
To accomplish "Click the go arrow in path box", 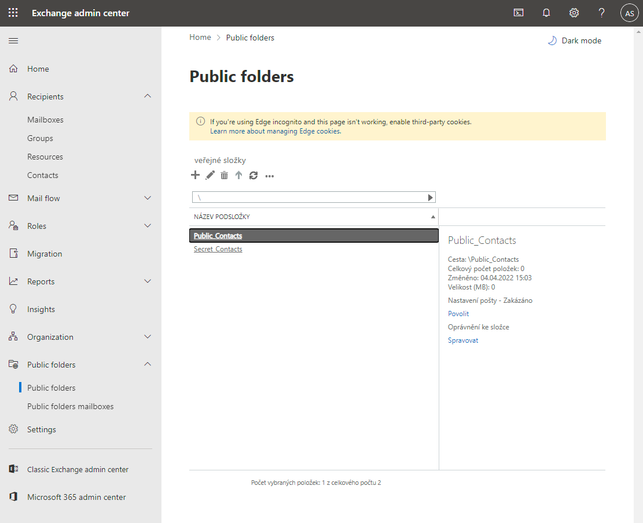I will pyautogui.click(x=430, y=198).
